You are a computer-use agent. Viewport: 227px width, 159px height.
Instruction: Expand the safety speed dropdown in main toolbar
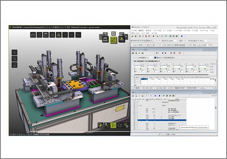point(167,41)
